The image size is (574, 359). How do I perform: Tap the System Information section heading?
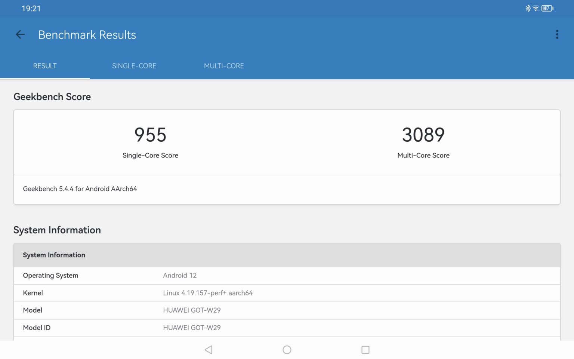[x=57, y=230]
